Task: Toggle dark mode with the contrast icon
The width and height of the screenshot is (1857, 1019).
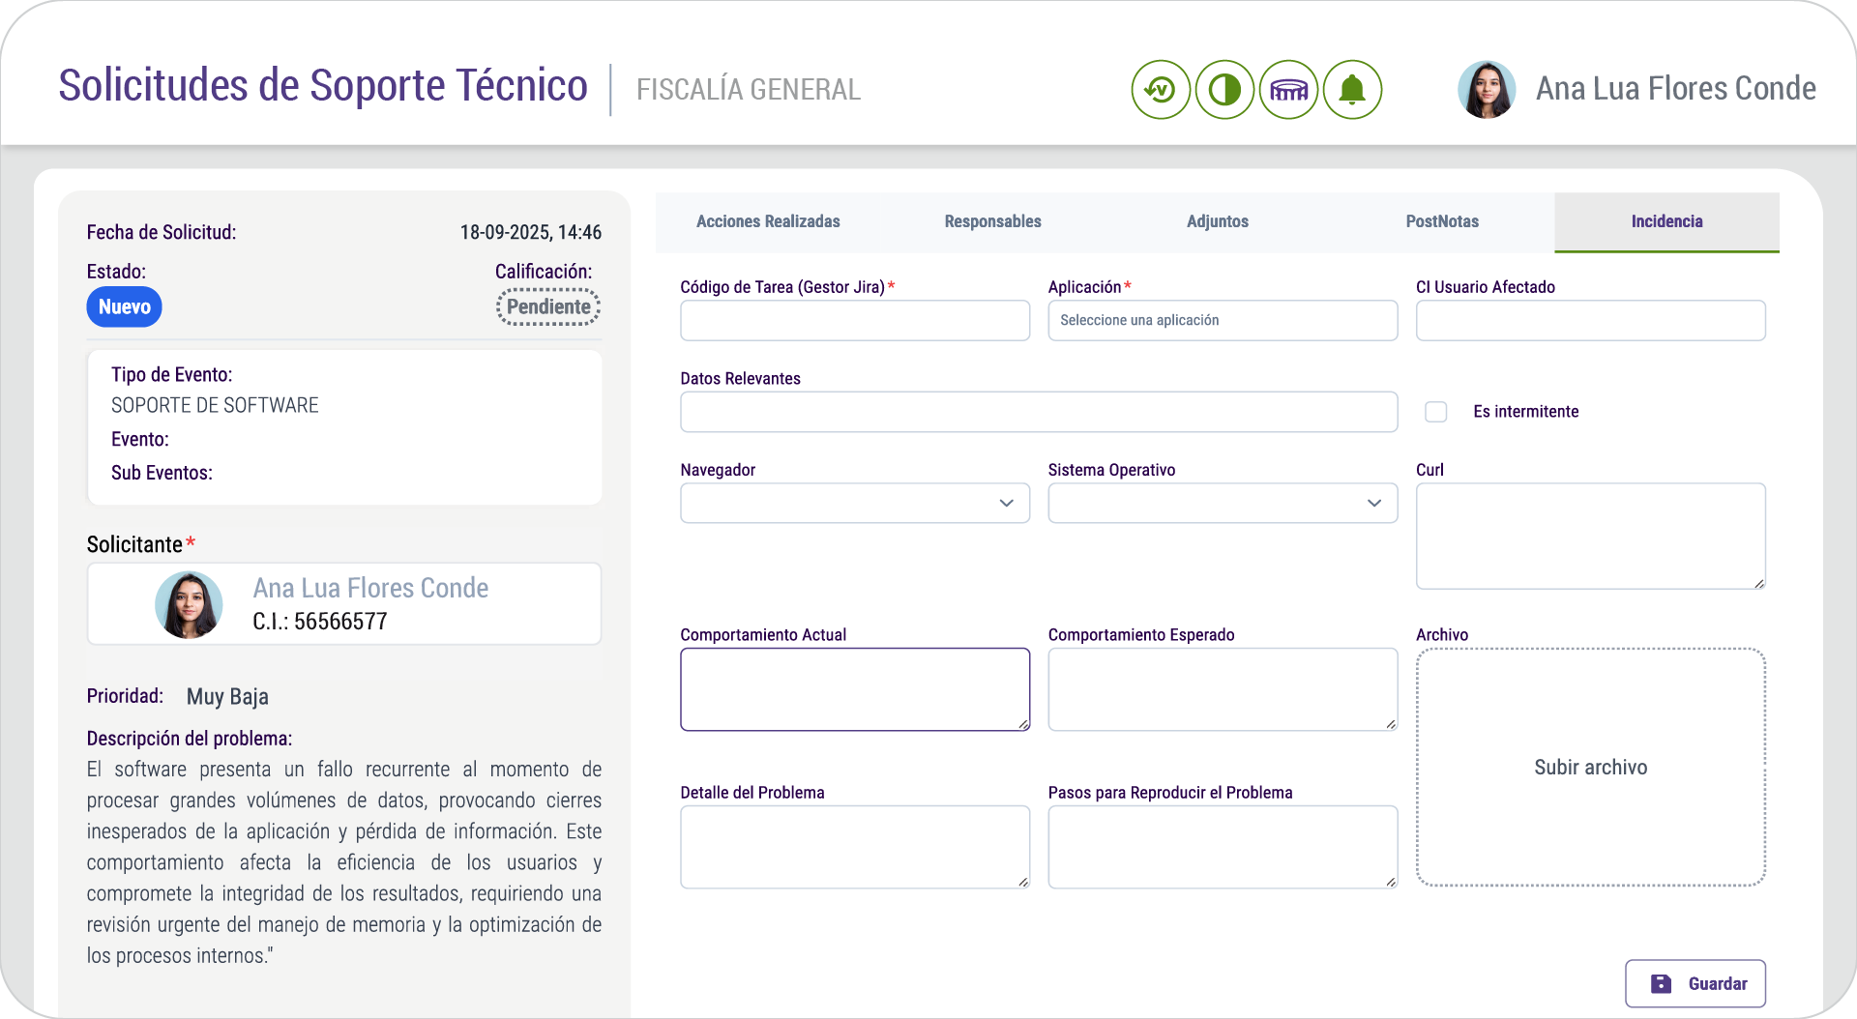Action: click(x=1224, y=89)
